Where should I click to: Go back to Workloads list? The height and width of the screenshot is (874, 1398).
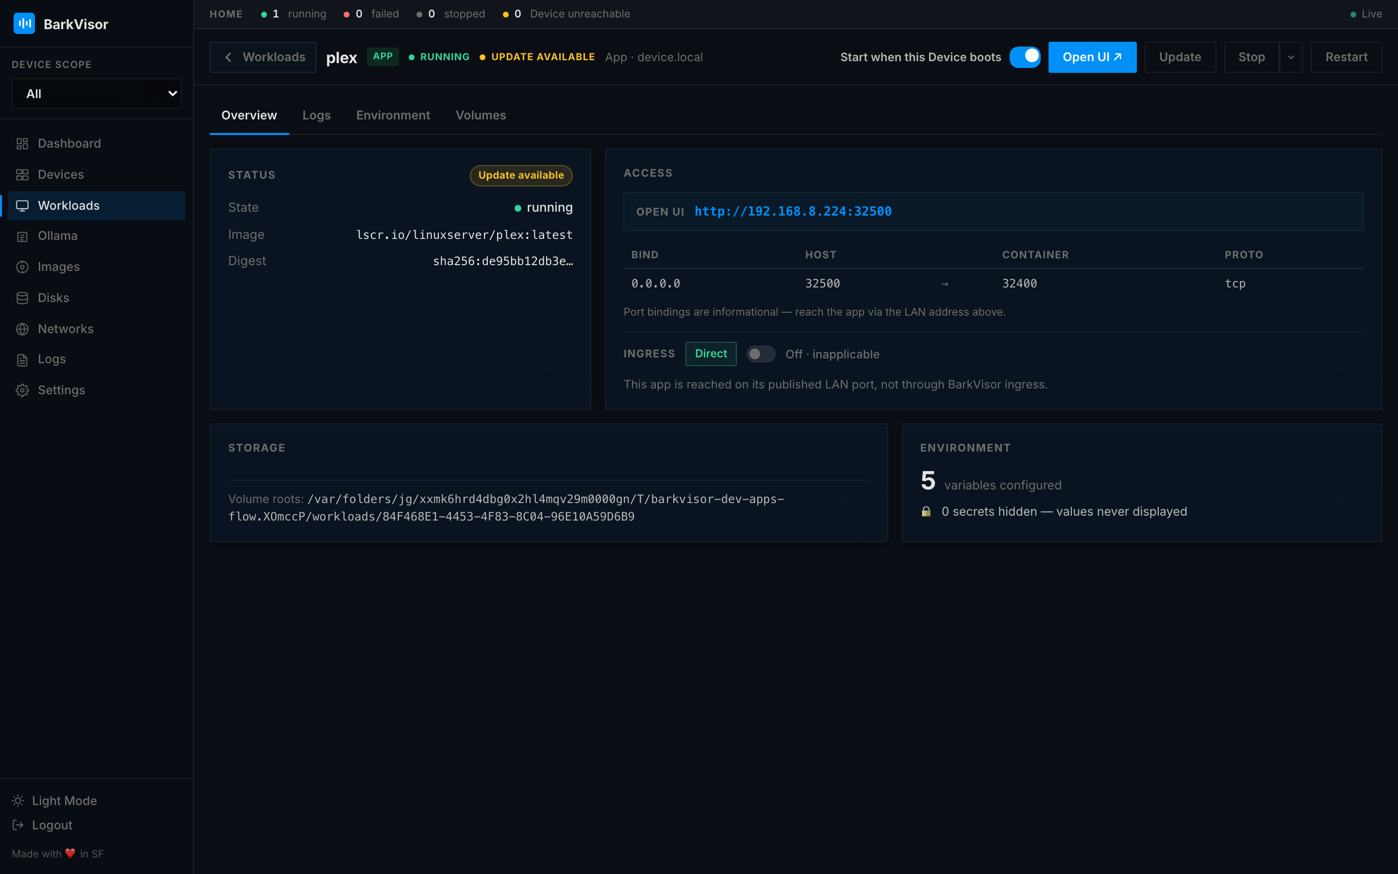coord(263,57)
